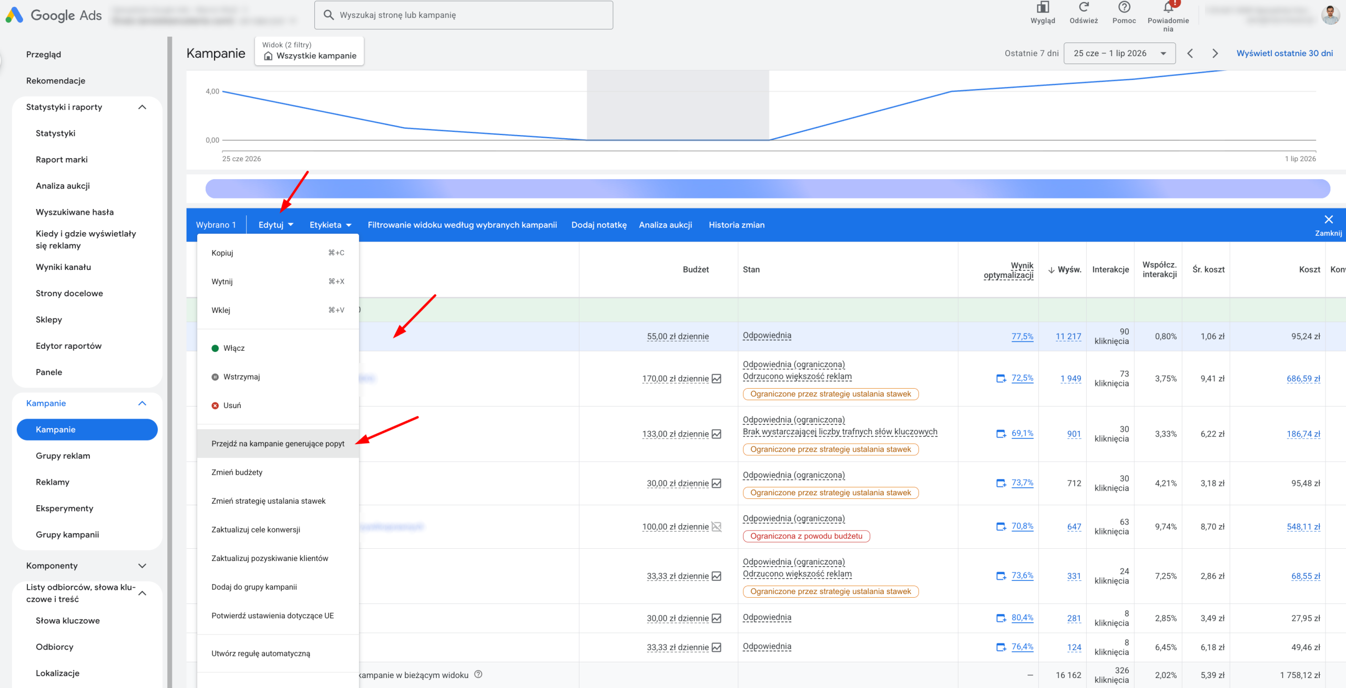Click the Google Ads logo

pyautogui.click(x=54, y=15)
